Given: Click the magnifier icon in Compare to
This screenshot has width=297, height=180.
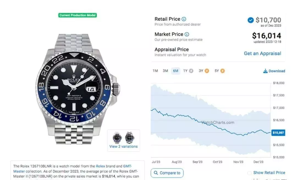Looking at the screenshot, I should 156,173.
